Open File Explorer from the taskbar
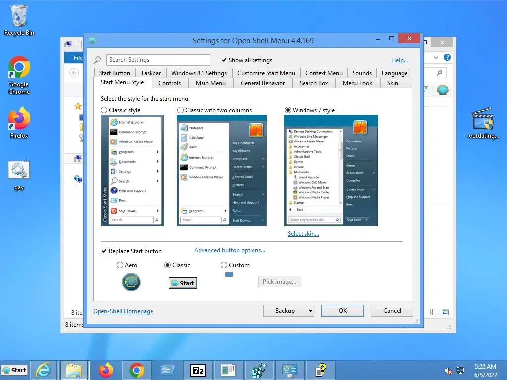Viewport: 507px width, 380px height. (74, 370)
